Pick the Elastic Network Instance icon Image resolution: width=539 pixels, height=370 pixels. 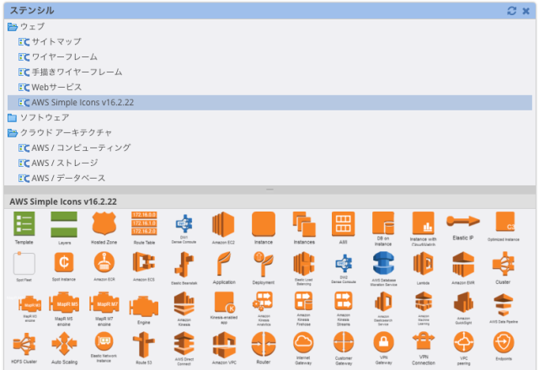point(104,342)
